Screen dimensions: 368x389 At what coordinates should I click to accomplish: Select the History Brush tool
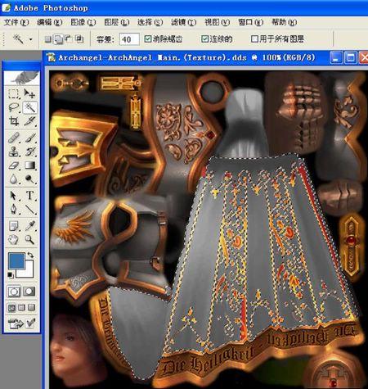(x=29, y=152)
